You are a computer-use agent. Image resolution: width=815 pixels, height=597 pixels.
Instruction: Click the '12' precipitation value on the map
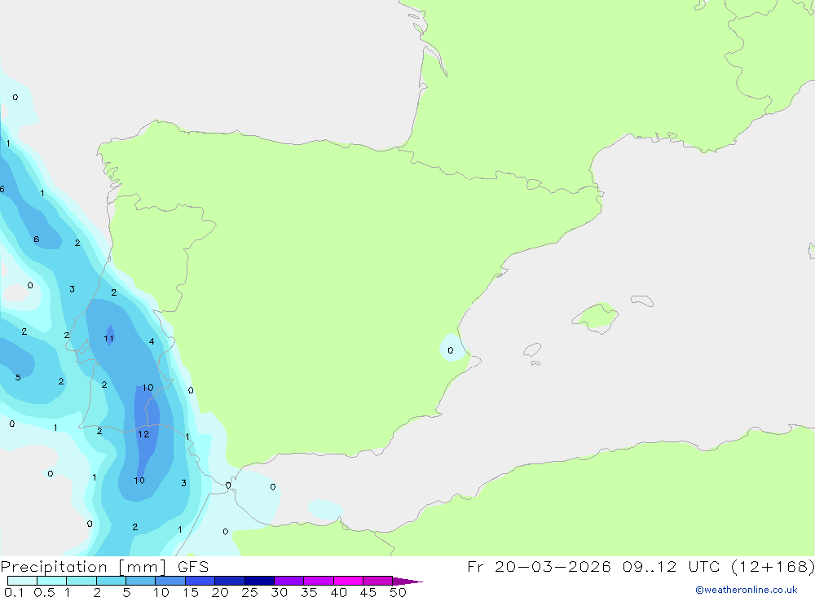tap(143, 434)
